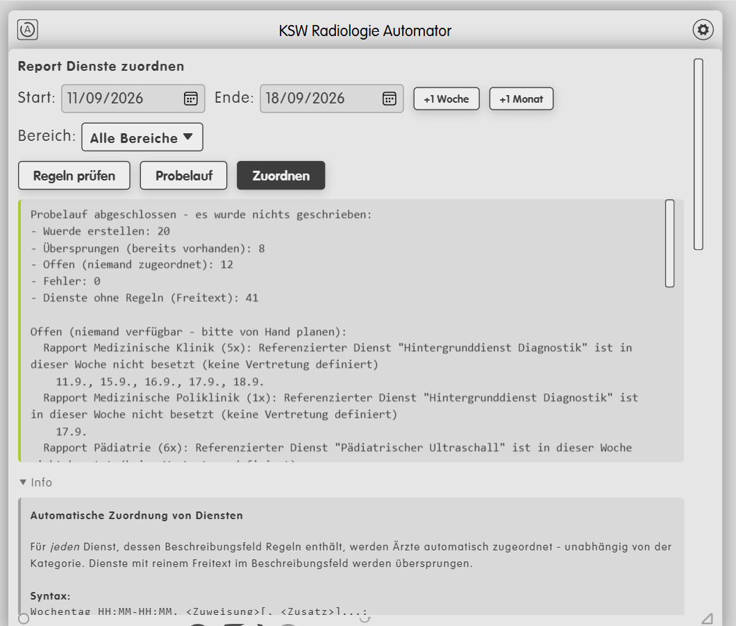Click the Automator logo icon
This screenshot has height=626, width=736.
click(x=28, y=30)
